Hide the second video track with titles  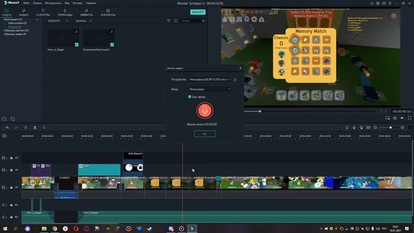click(17, 170)
